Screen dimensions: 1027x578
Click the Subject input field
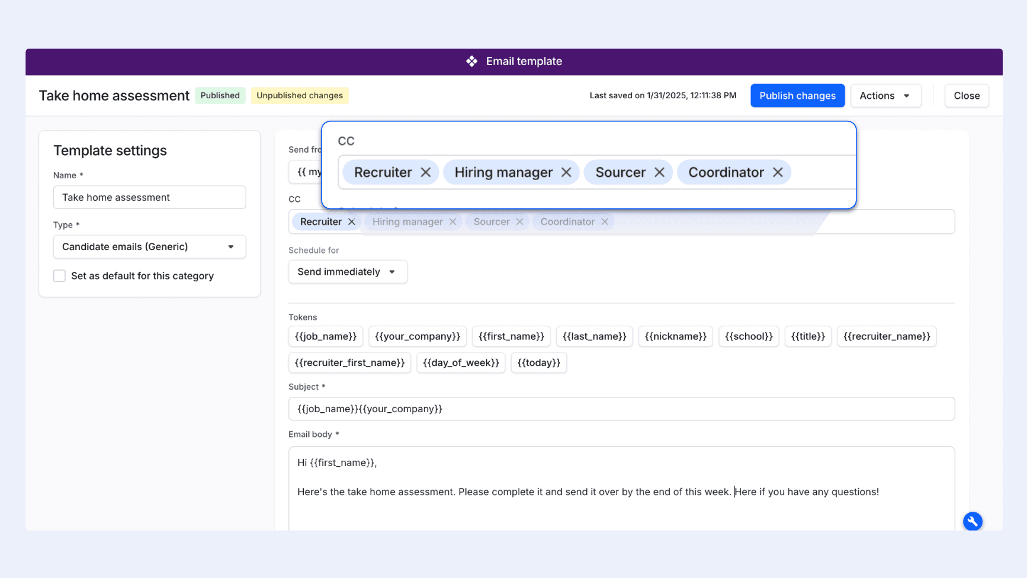point(621,409)
